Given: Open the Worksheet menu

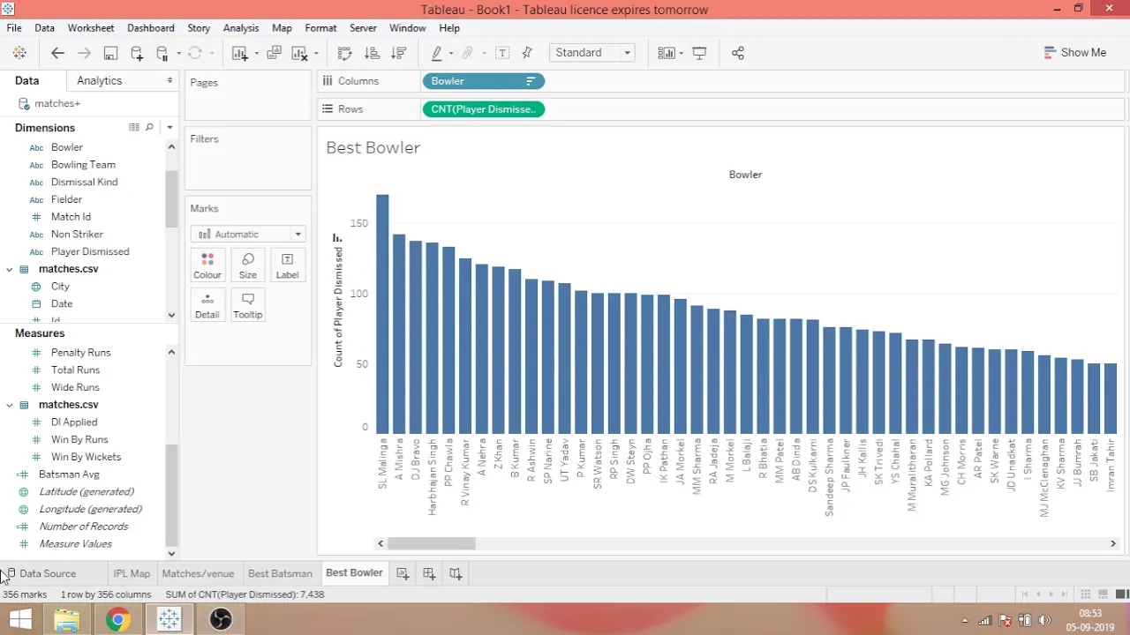Looking at the screenshot, I should point(91,28).
